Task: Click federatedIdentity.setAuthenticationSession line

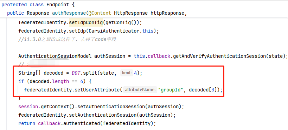Action: [x=97, y=115]
